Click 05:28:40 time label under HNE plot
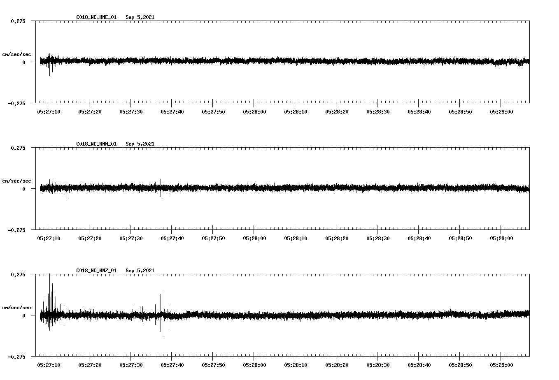559x380 pixels. (x=419, y=111)
